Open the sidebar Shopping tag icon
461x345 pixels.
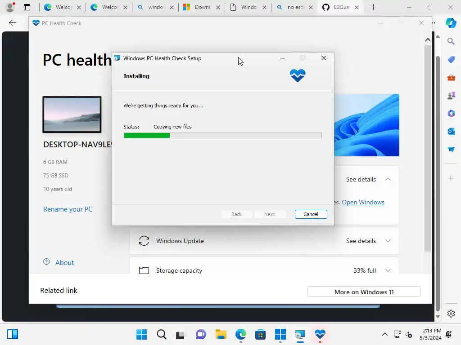pos(451,60)
